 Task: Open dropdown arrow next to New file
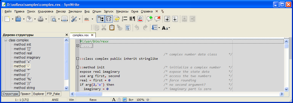(x=13, y=19)
